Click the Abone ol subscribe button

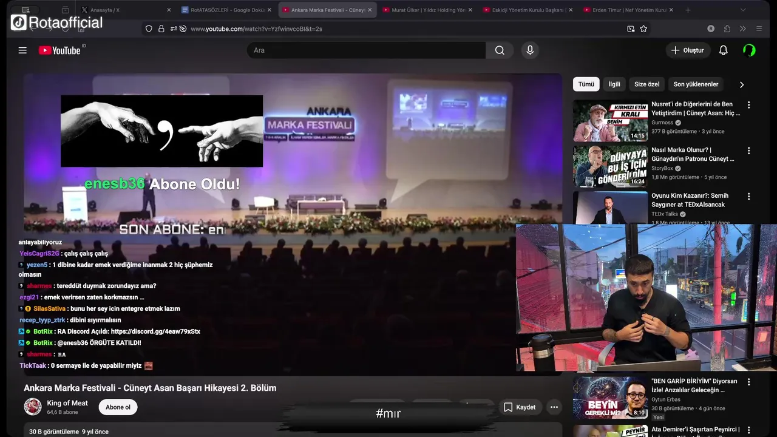click(x=118, y=407)
